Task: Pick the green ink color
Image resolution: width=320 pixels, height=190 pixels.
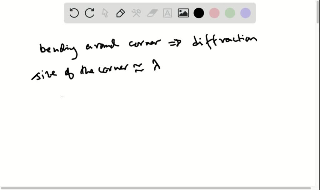Action: (x=230, y=13)
